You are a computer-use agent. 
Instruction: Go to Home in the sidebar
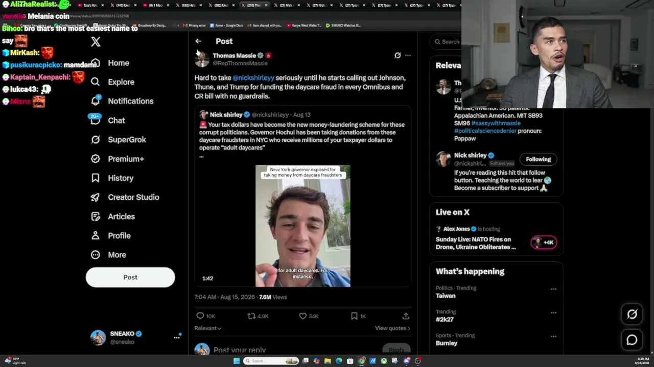(x=119, y=63)
